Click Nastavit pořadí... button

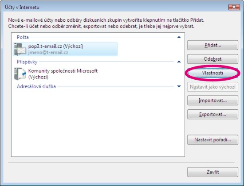pyautogui.click(x=213, y=139)
